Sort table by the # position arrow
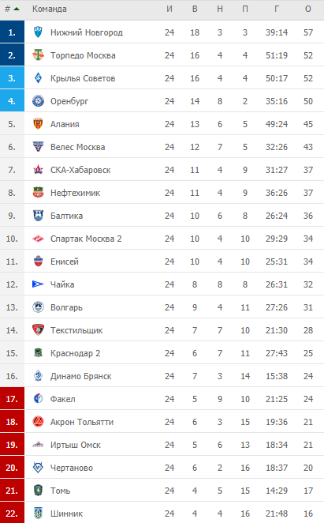Image resolution: width=324 pixels, height=523 pixels. pos(17,9)
